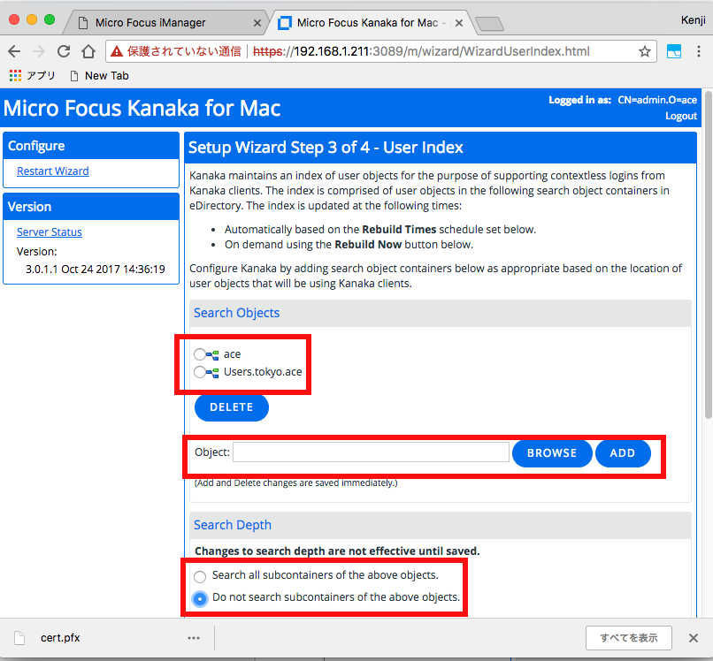Viewport: 713px width, 661px height.
Task: Click the CN=admin.O=ace logged-in name
Action: pos(656,100)
